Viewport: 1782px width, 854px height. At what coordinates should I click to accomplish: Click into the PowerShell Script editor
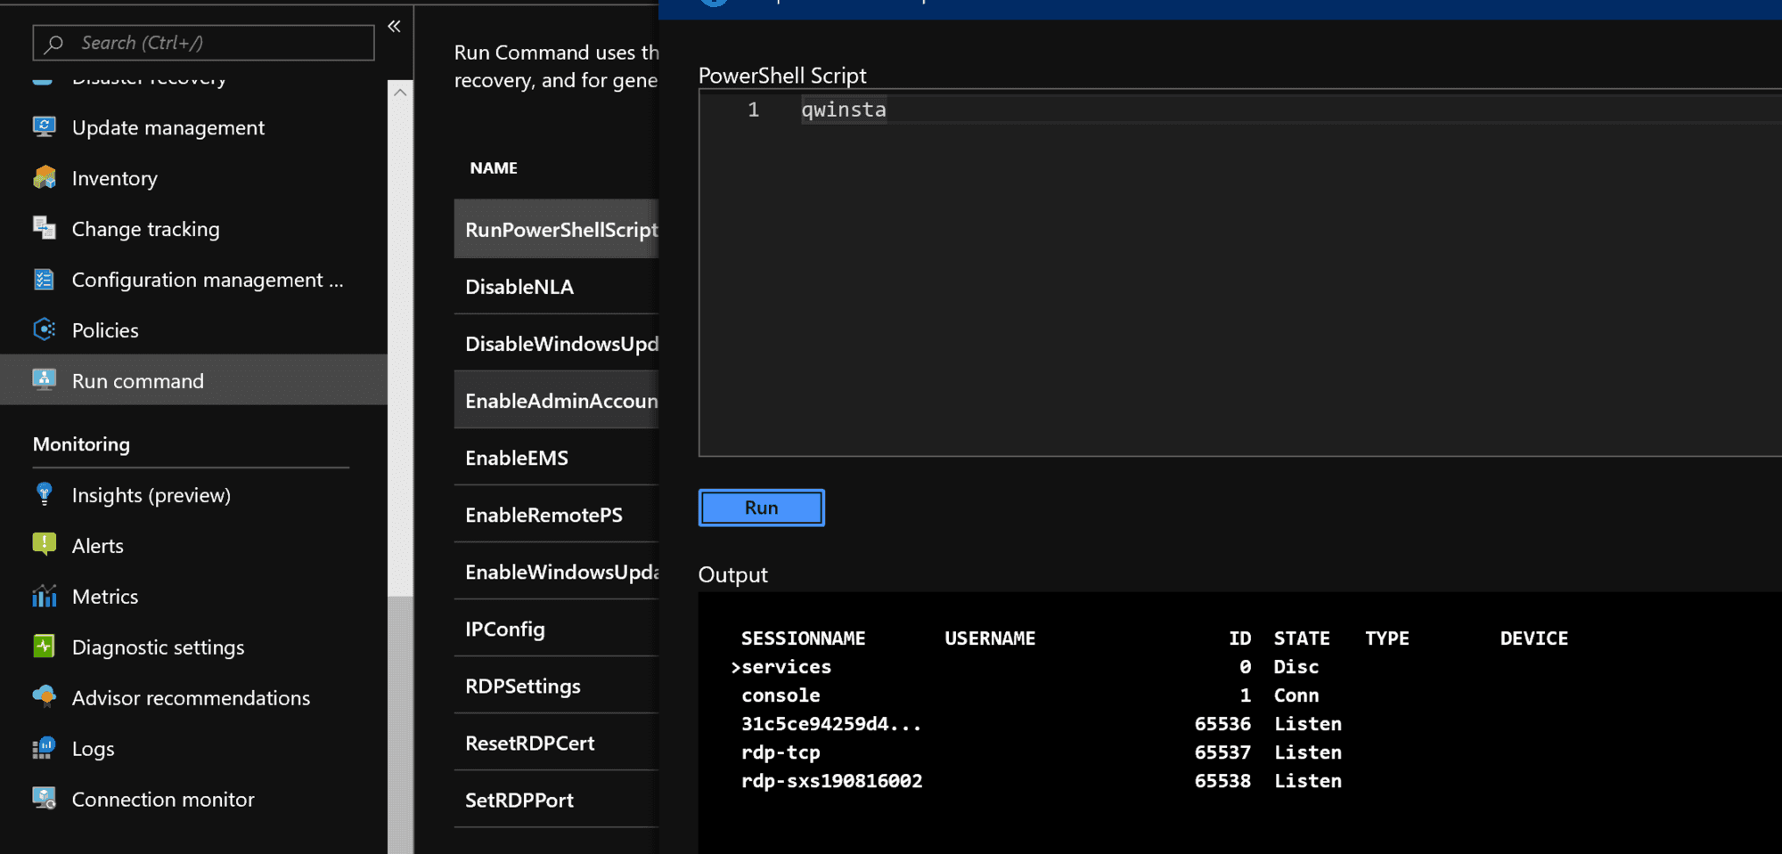(1240, 272)
